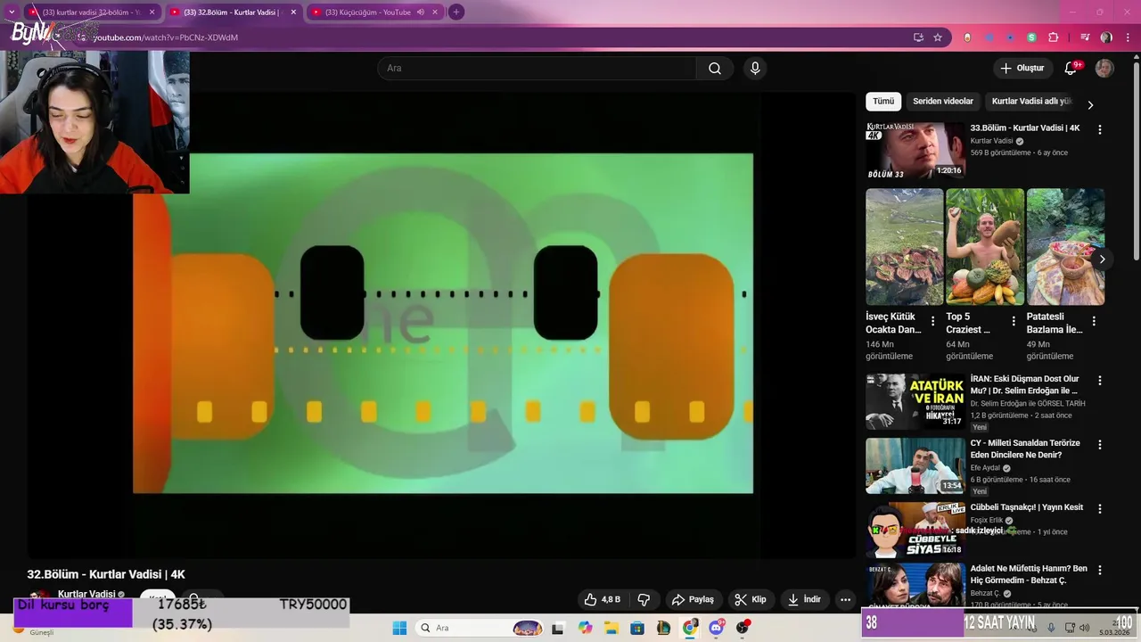This screenshot has width=1141, height=642.
Task: Click the video player area
Action: pyautogui.click(x=442, y=324)
